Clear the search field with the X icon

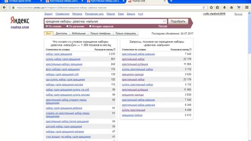pyautogui.click(x=164, y=21)
